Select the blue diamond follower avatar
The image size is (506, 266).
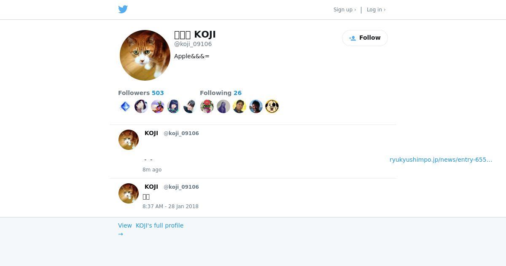(x=125, y=106)
